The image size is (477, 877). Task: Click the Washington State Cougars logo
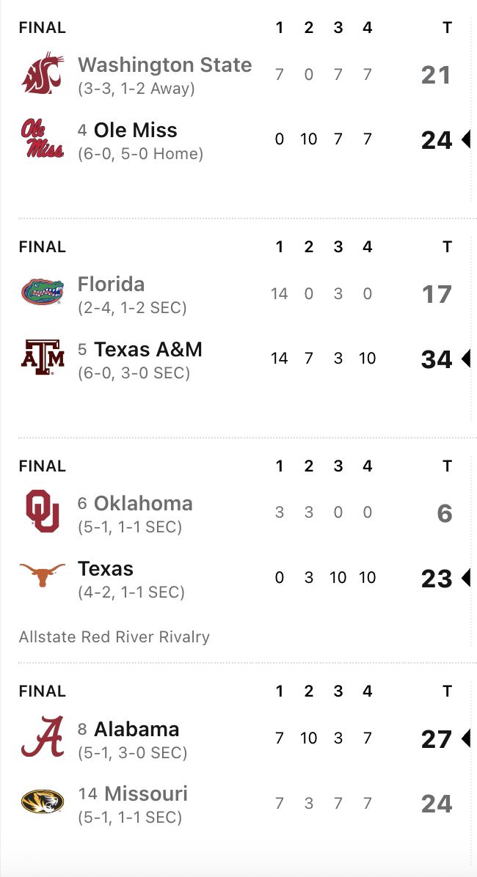42,74
